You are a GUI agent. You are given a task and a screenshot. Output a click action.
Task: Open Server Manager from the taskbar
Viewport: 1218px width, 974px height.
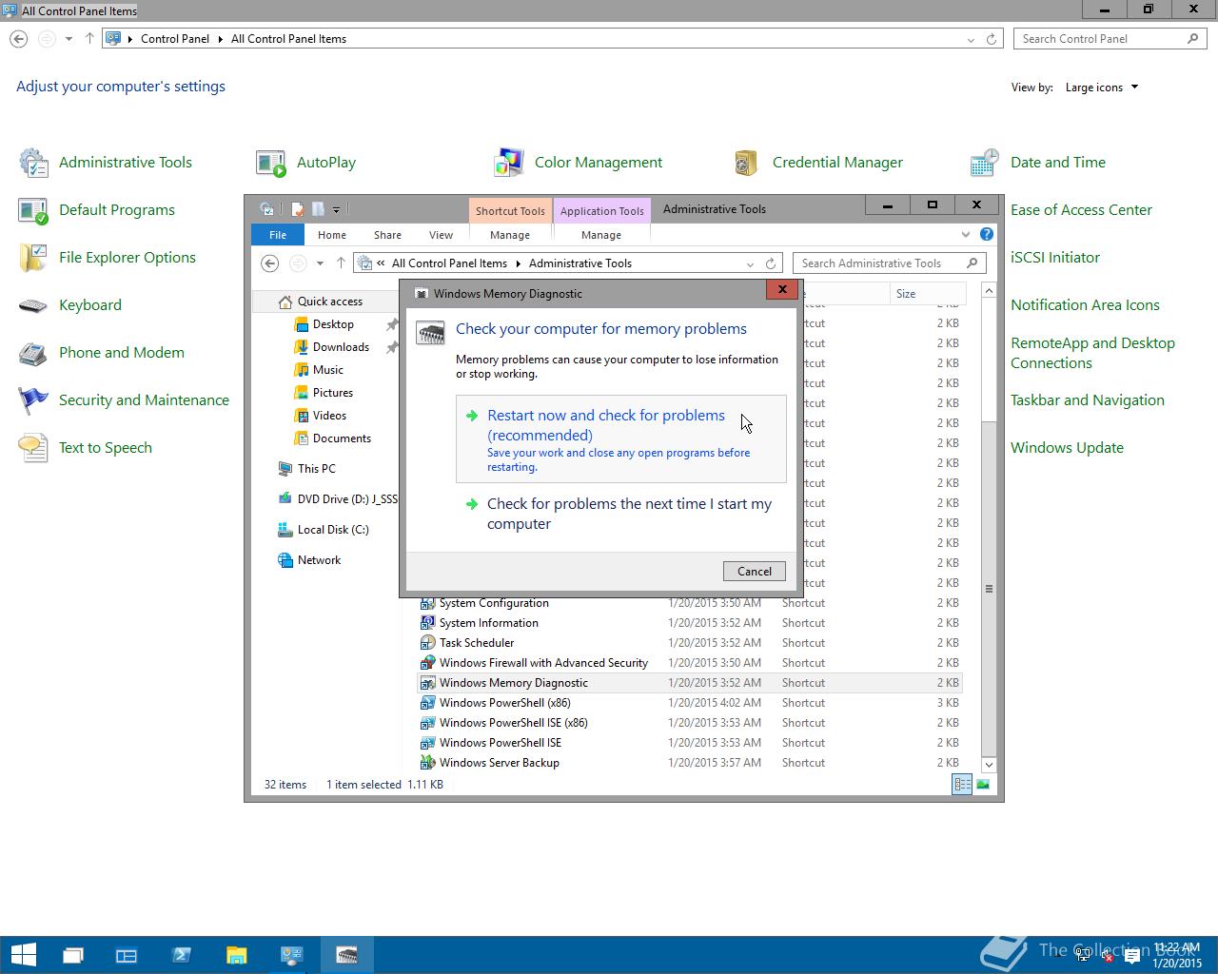(127, 955)
